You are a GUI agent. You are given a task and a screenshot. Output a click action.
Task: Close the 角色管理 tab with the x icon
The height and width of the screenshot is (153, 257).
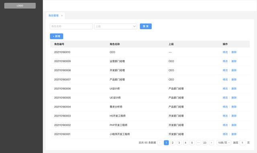[62, 16]
